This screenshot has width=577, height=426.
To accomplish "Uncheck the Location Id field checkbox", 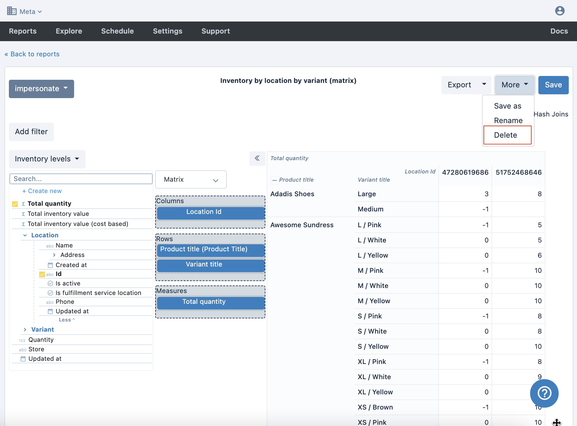I will (42, 274).
